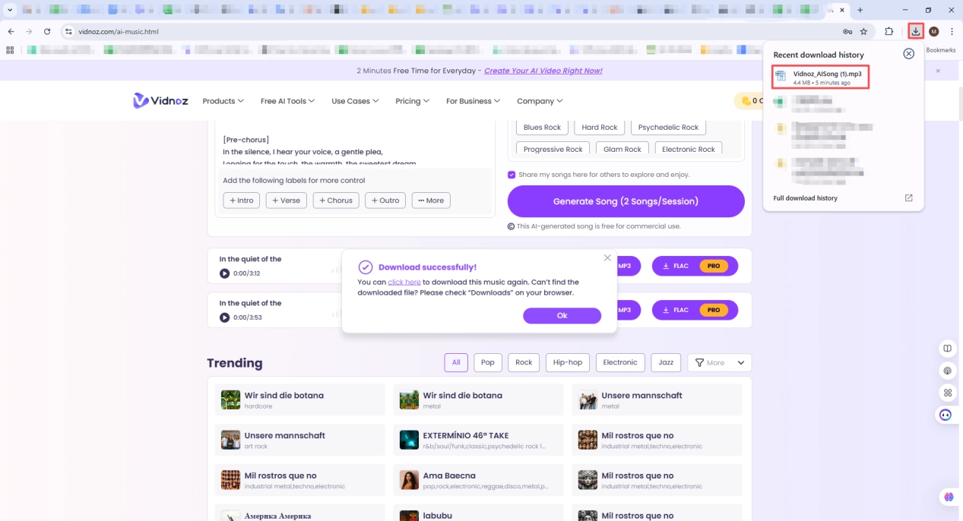Viewport: 963px width, 521px height.
Task: Open the chat assistant icon on the right edge
Action: (945, 415)
